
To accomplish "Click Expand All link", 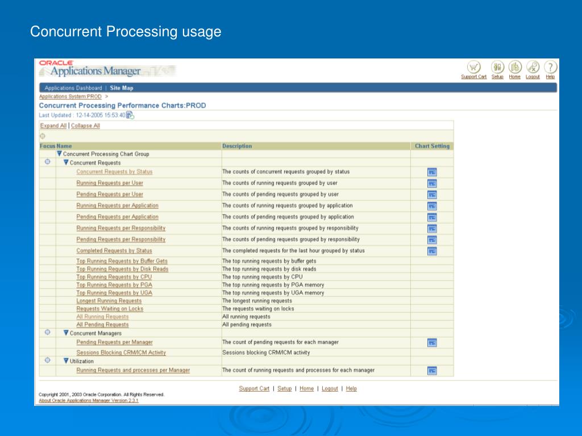I will [x=53, y=125].
